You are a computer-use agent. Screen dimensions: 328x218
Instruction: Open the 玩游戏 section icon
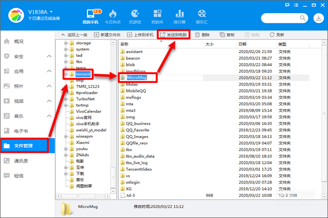point(135,14)
